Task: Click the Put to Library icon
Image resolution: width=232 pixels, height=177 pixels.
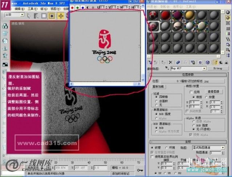Action: [x=193, y=62]
